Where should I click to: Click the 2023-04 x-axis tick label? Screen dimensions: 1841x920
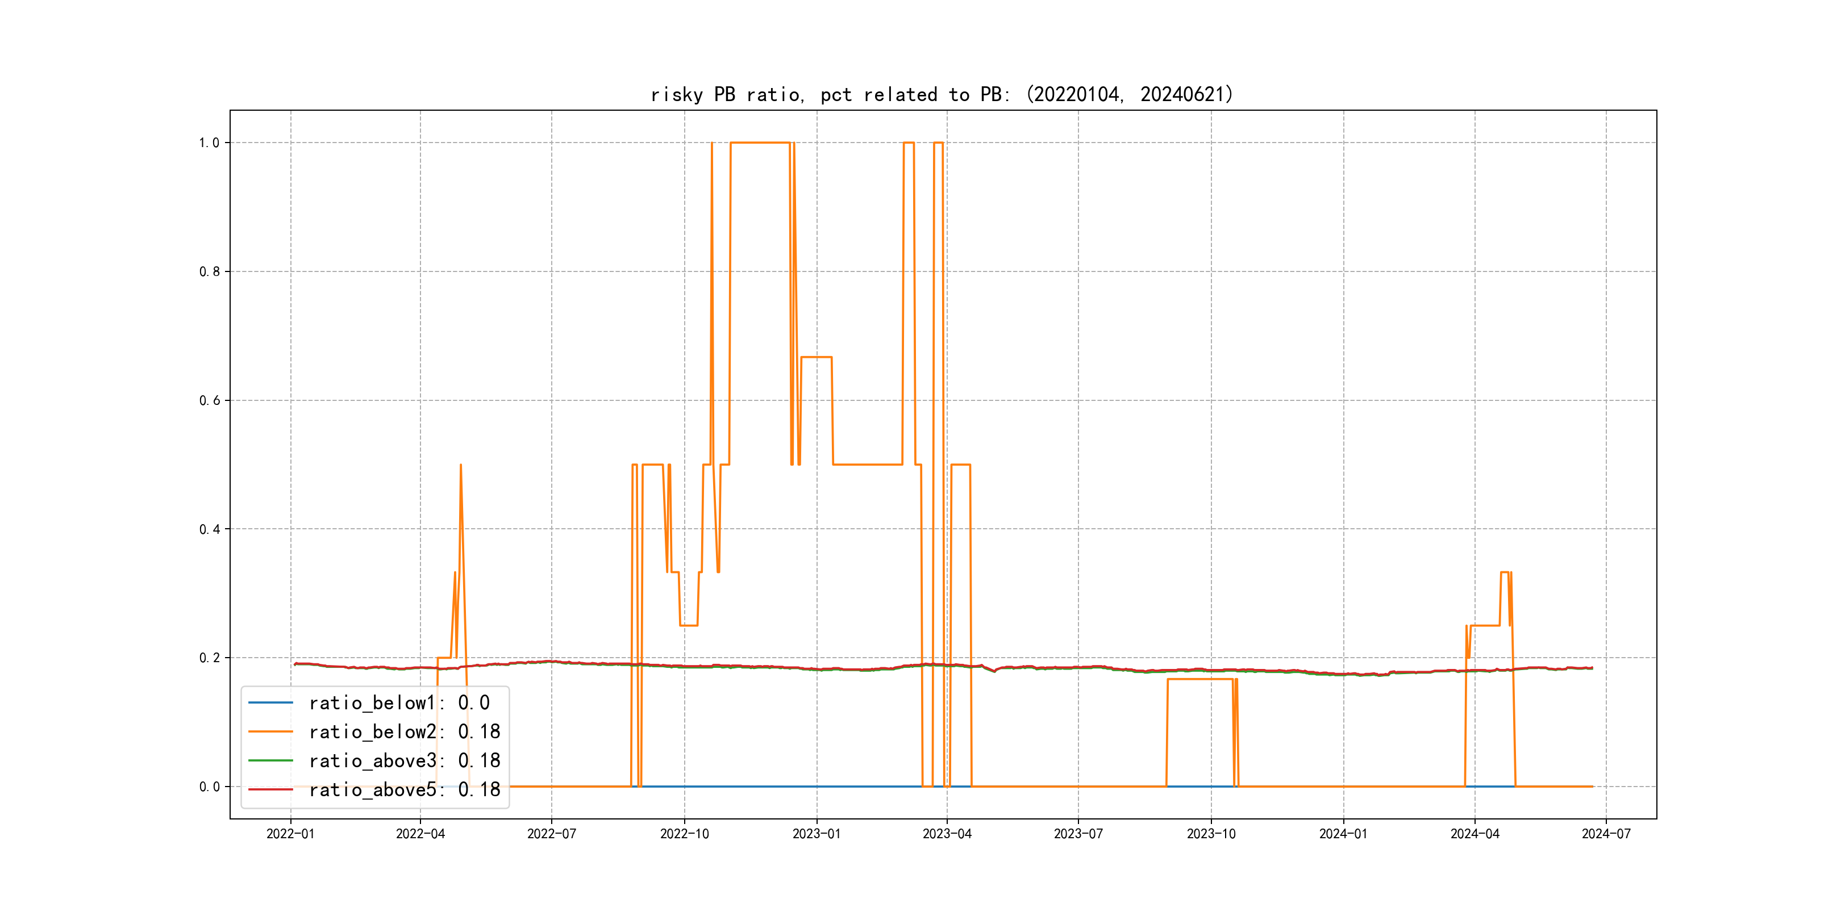[x=947, y=834]
